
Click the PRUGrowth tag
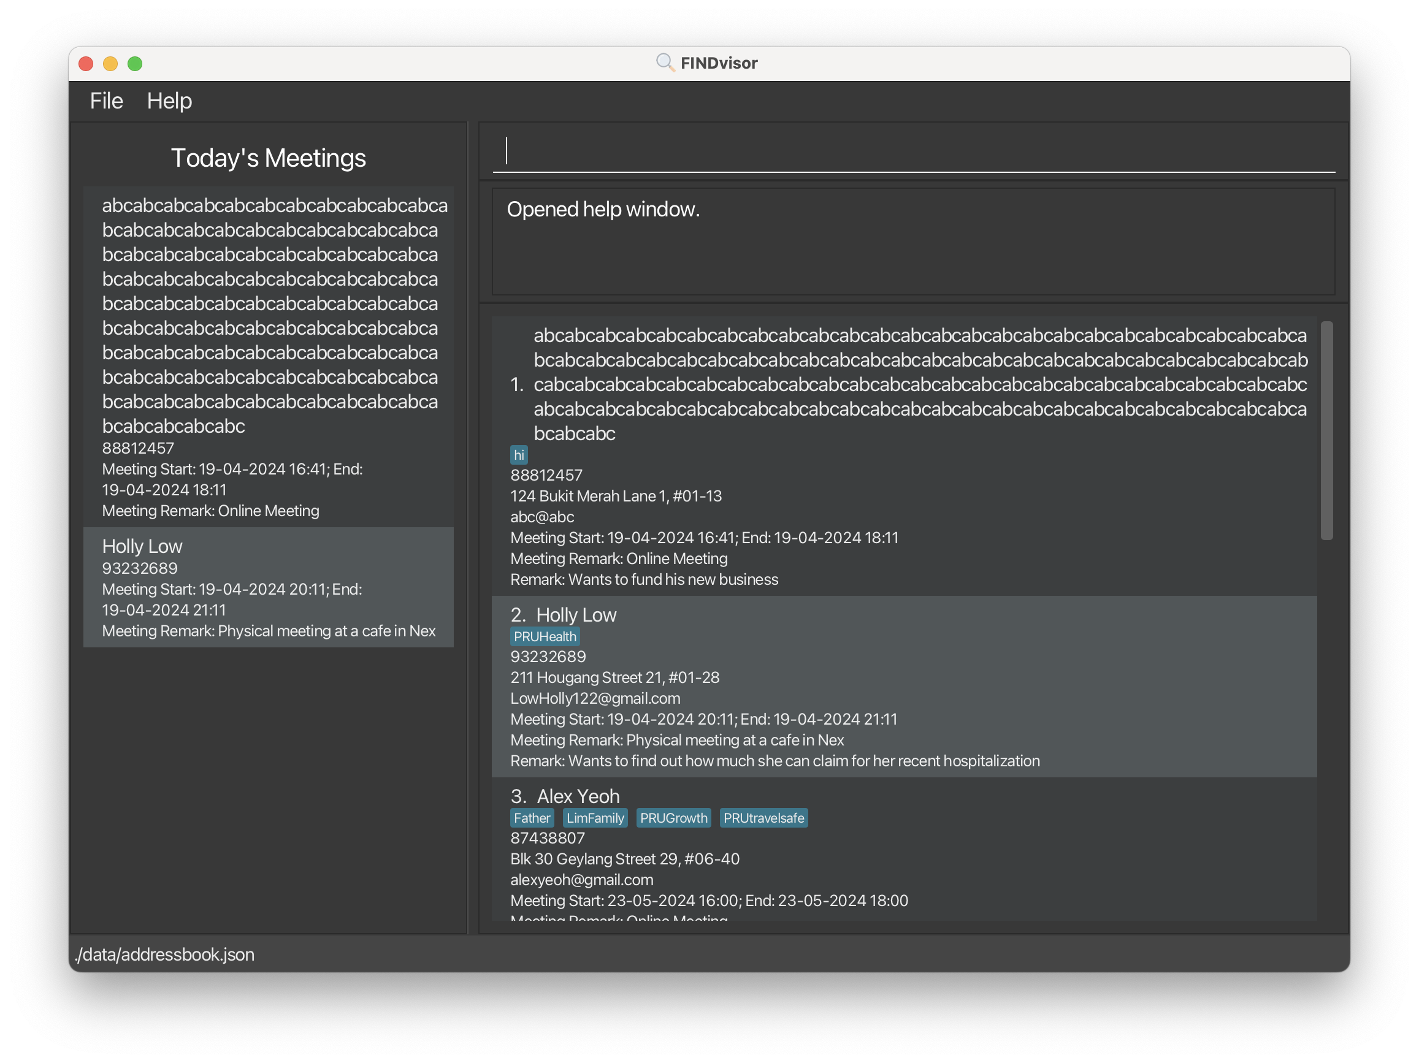coord(673,818)
